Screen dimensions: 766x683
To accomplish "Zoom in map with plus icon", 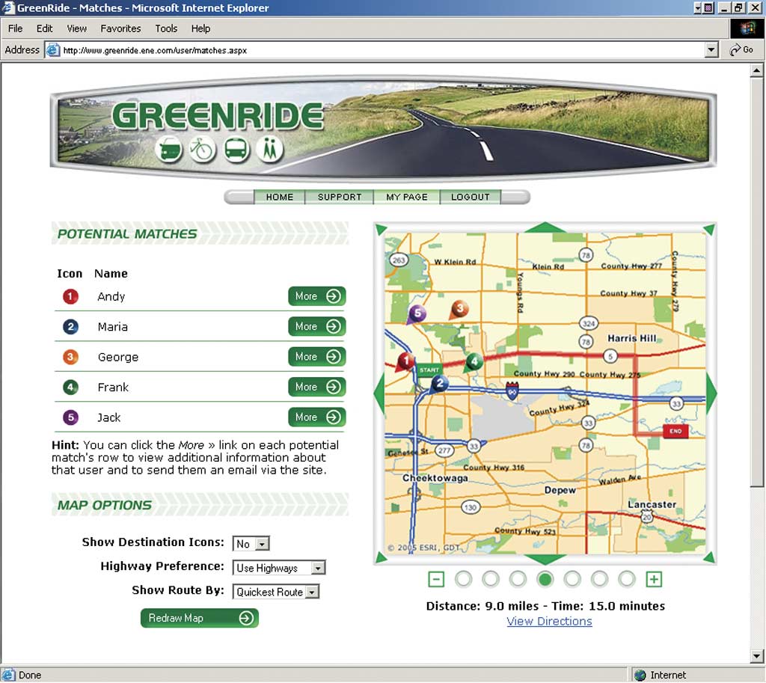I will pyautogui.click(x=654, y=580).
